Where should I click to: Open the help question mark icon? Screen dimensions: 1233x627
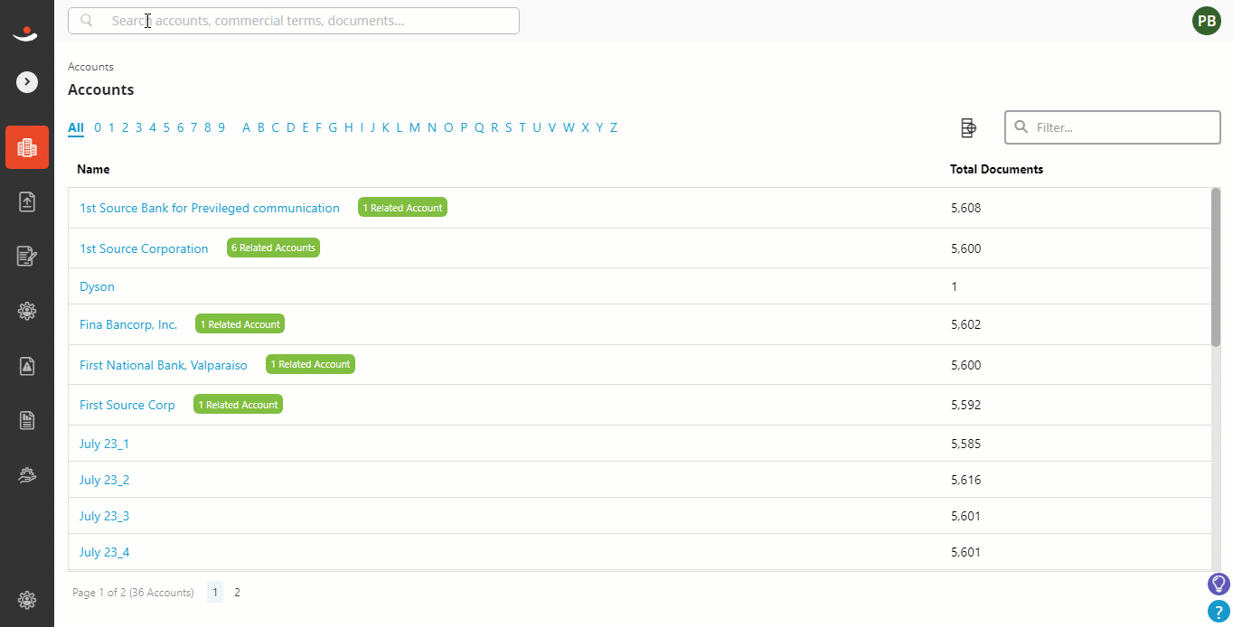(1219, 612)
